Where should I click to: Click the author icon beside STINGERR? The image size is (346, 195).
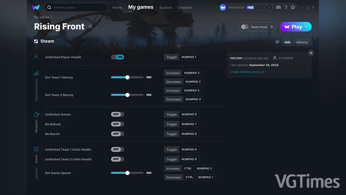[275, 58]
